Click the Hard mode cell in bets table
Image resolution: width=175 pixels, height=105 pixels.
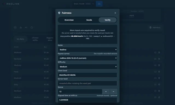coord(16,72)
